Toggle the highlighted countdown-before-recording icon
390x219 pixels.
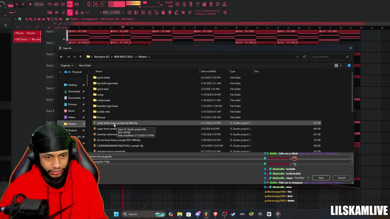click(70, 4)
